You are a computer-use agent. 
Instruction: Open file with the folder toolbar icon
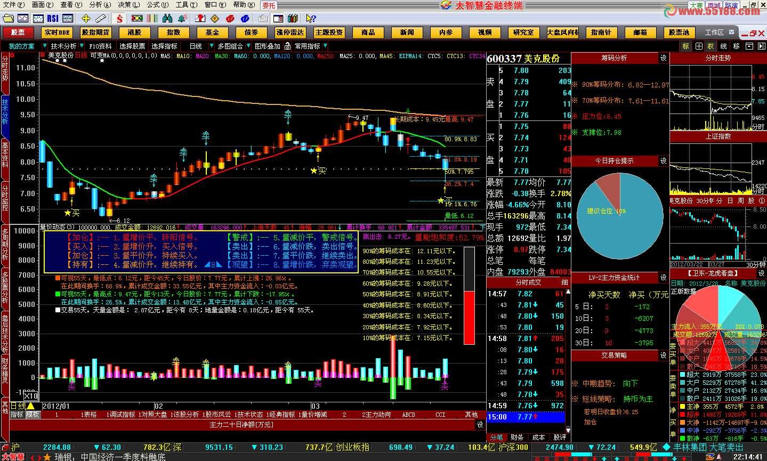pyautogui.click(x=7, y=19)
